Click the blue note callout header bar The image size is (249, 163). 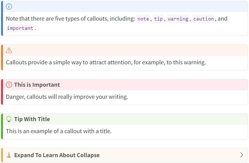(125, 6)
